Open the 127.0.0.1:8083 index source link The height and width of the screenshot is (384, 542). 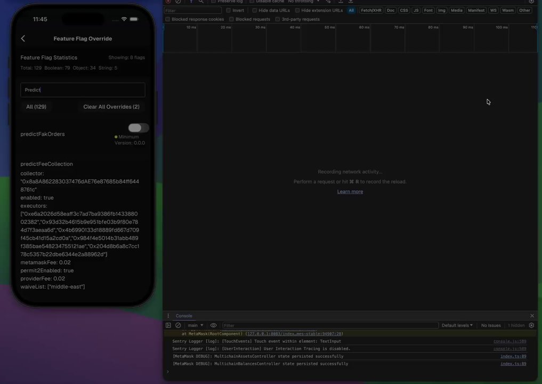294,334
